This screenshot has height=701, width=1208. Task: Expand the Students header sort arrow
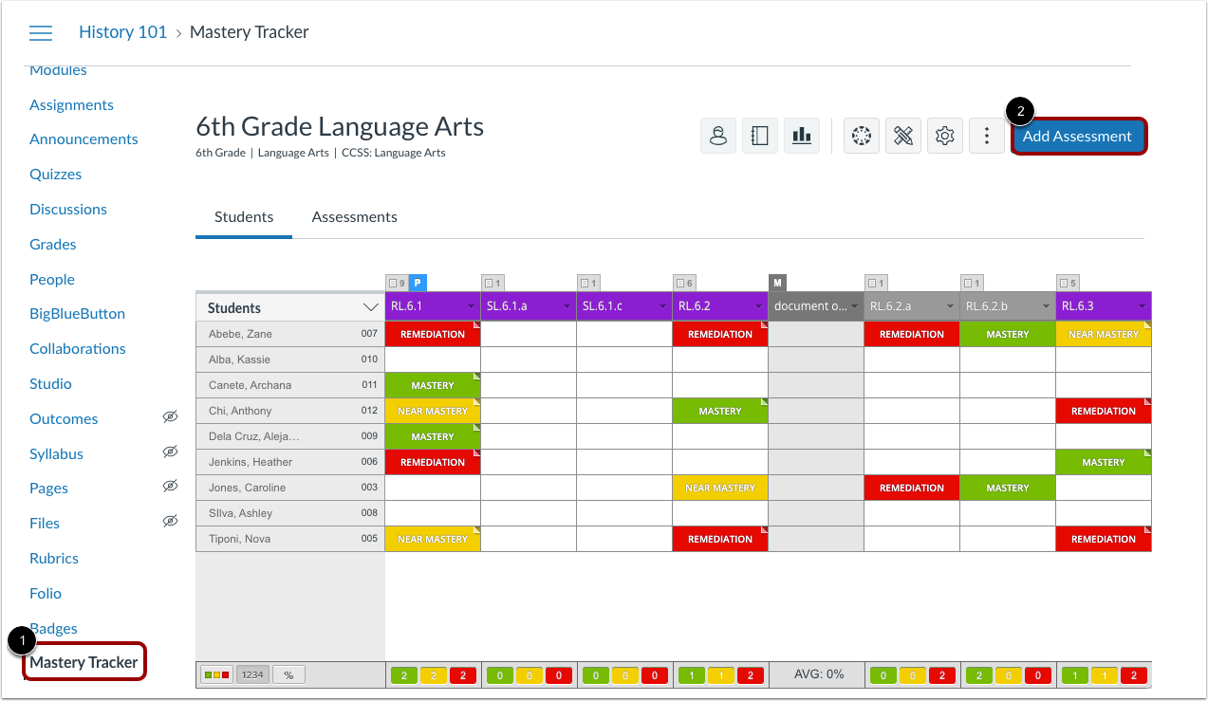coord(370,307)
